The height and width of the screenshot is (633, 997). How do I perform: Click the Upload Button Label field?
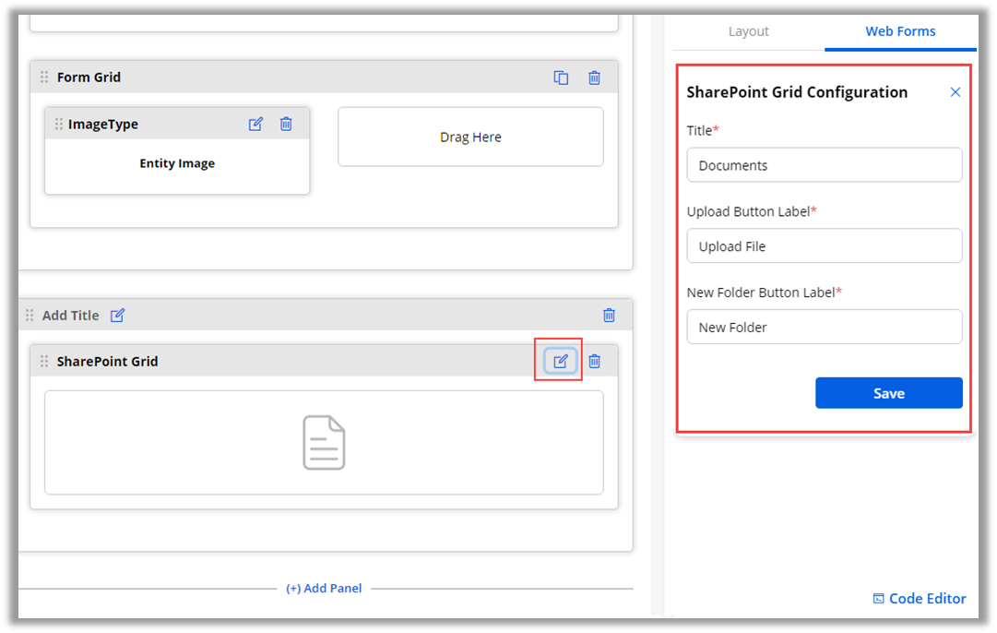click(824, 246)
